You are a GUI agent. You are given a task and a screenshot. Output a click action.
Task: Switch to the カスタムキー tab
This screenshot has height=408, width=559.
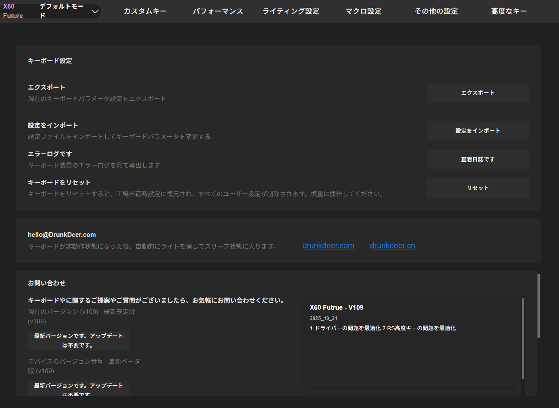(145, 11)
